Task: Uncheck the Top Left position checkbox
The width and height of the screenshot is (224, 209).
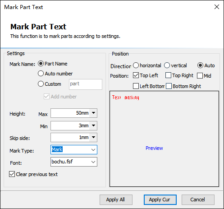Action: [136, 75]
